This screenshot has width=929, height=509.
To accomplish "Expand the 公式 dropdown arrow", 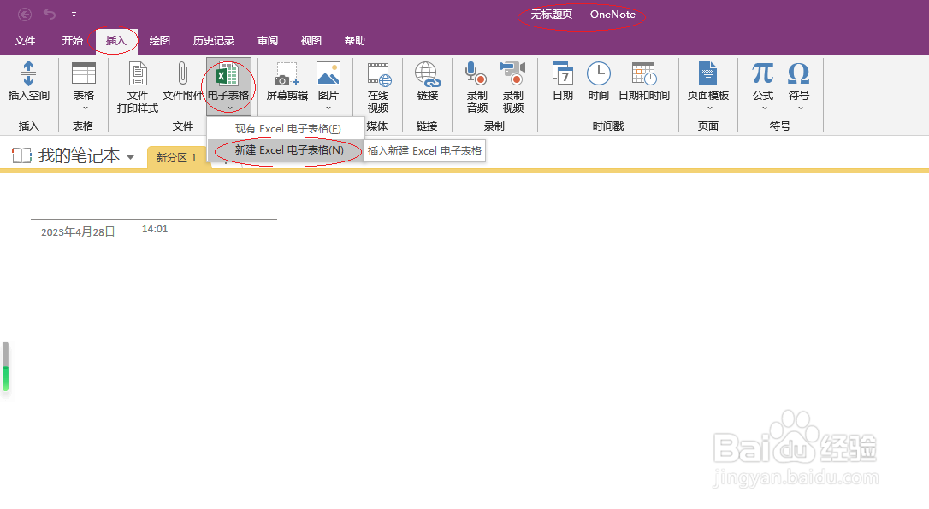I will point(764,108).
